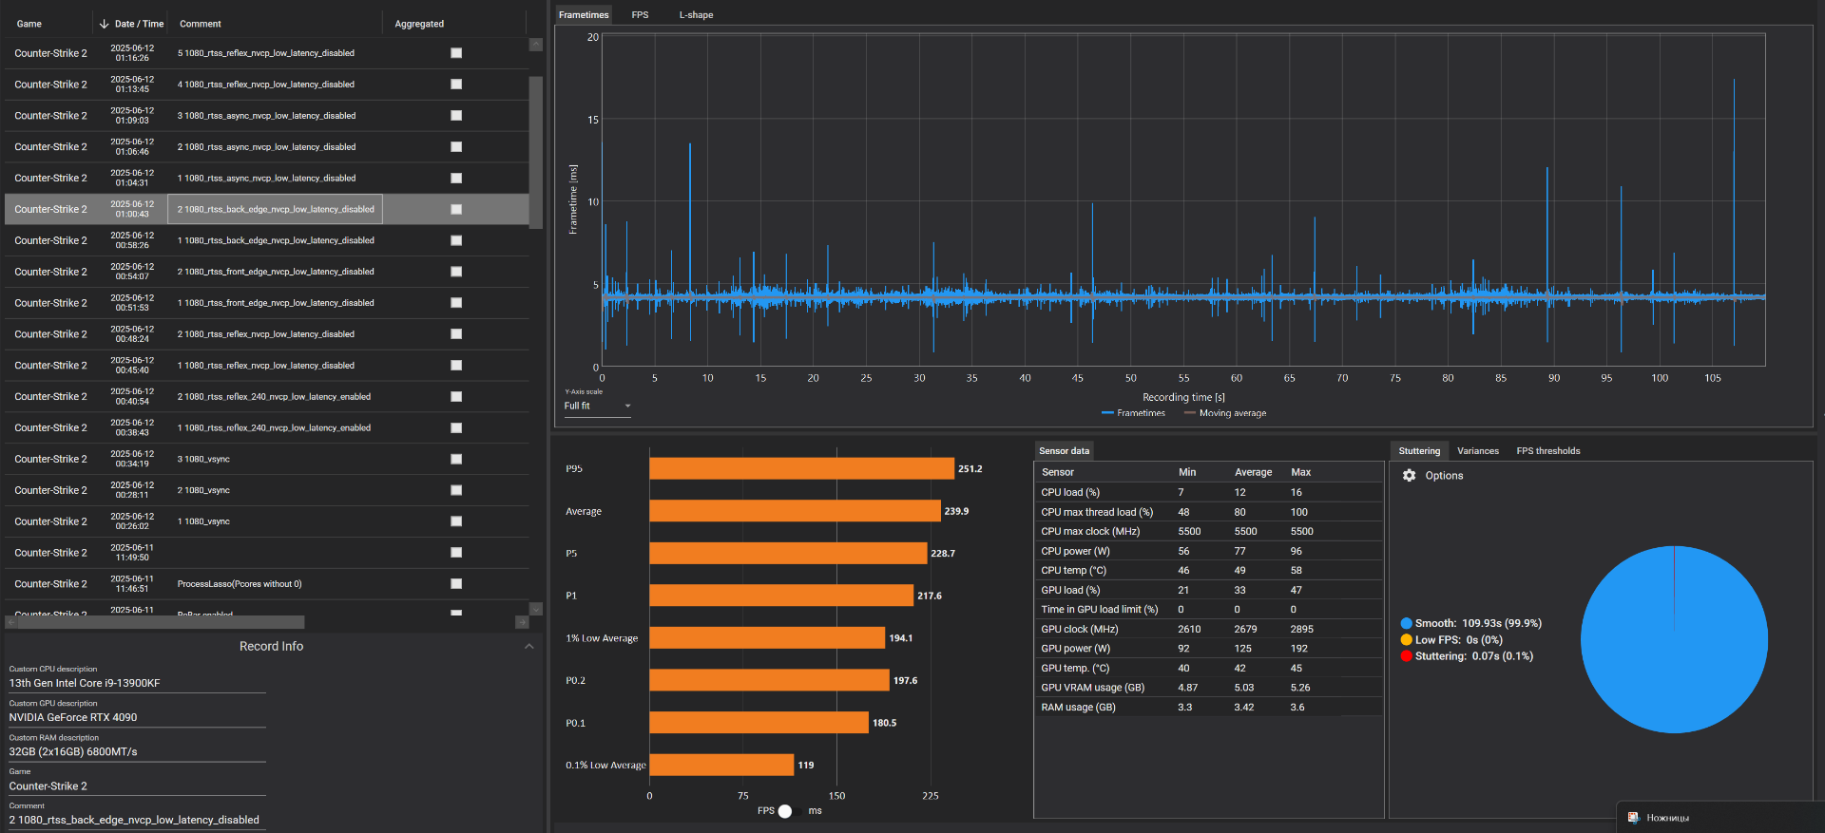Click the GPU clock (MHz) sensor row
The height and width of the screenshot is (833, 1825).
click(x=1208, y=629)
